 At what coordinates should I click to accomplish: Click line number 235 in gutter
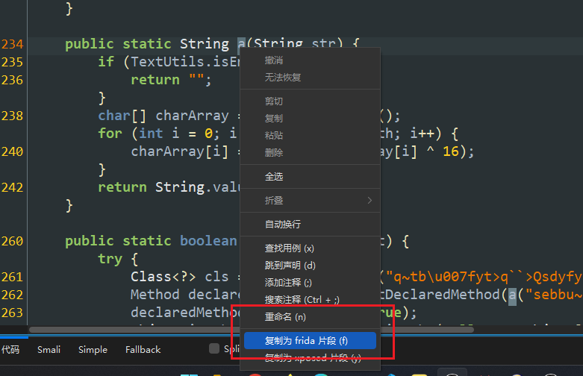12,62
